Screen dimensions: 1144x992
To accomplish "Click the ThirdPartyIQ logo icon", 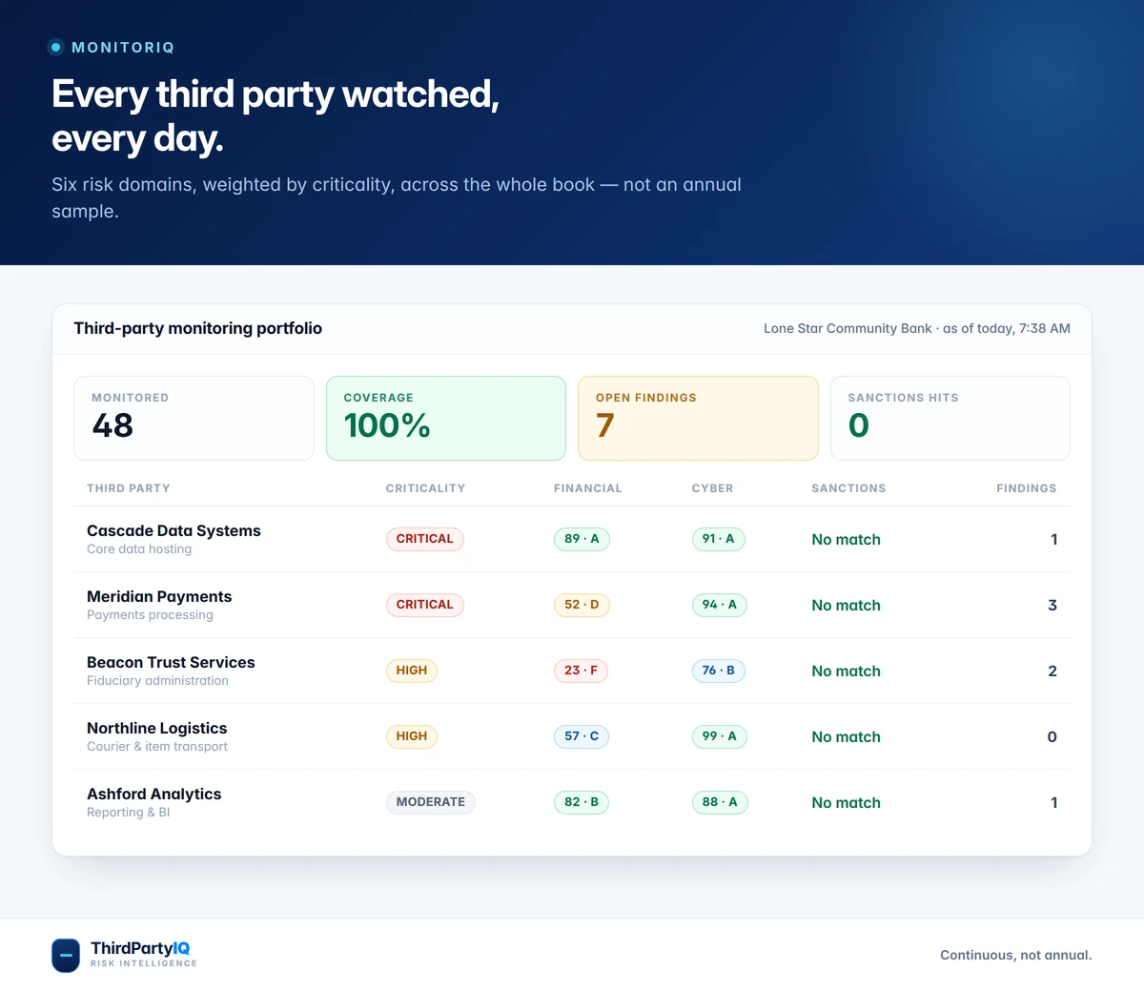I will tap(66, 955).
